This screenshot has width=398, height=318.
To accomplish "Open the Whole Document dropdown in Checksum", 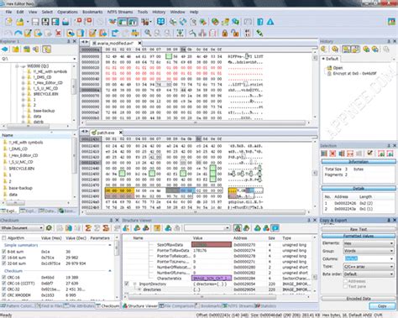I will pos(22,228).
